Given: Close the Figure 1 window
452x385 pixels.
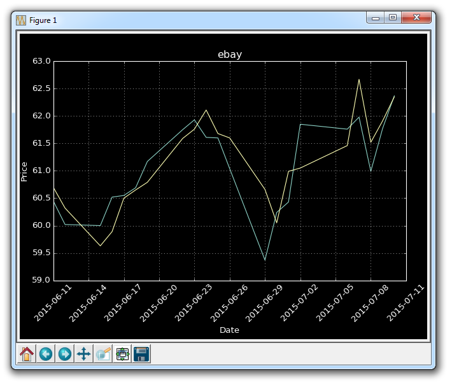Looking at the screenshot, I should click(418, 18).
